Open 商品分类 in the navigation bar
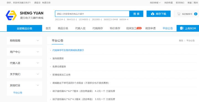199x102 pixels. (x=63, y=28)
